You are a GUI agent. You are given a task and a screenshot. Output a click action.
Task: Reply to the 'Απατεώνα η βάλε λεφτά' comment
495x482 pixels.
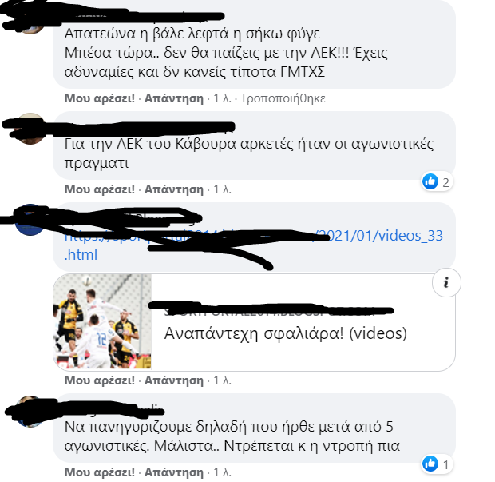[174, 98]
